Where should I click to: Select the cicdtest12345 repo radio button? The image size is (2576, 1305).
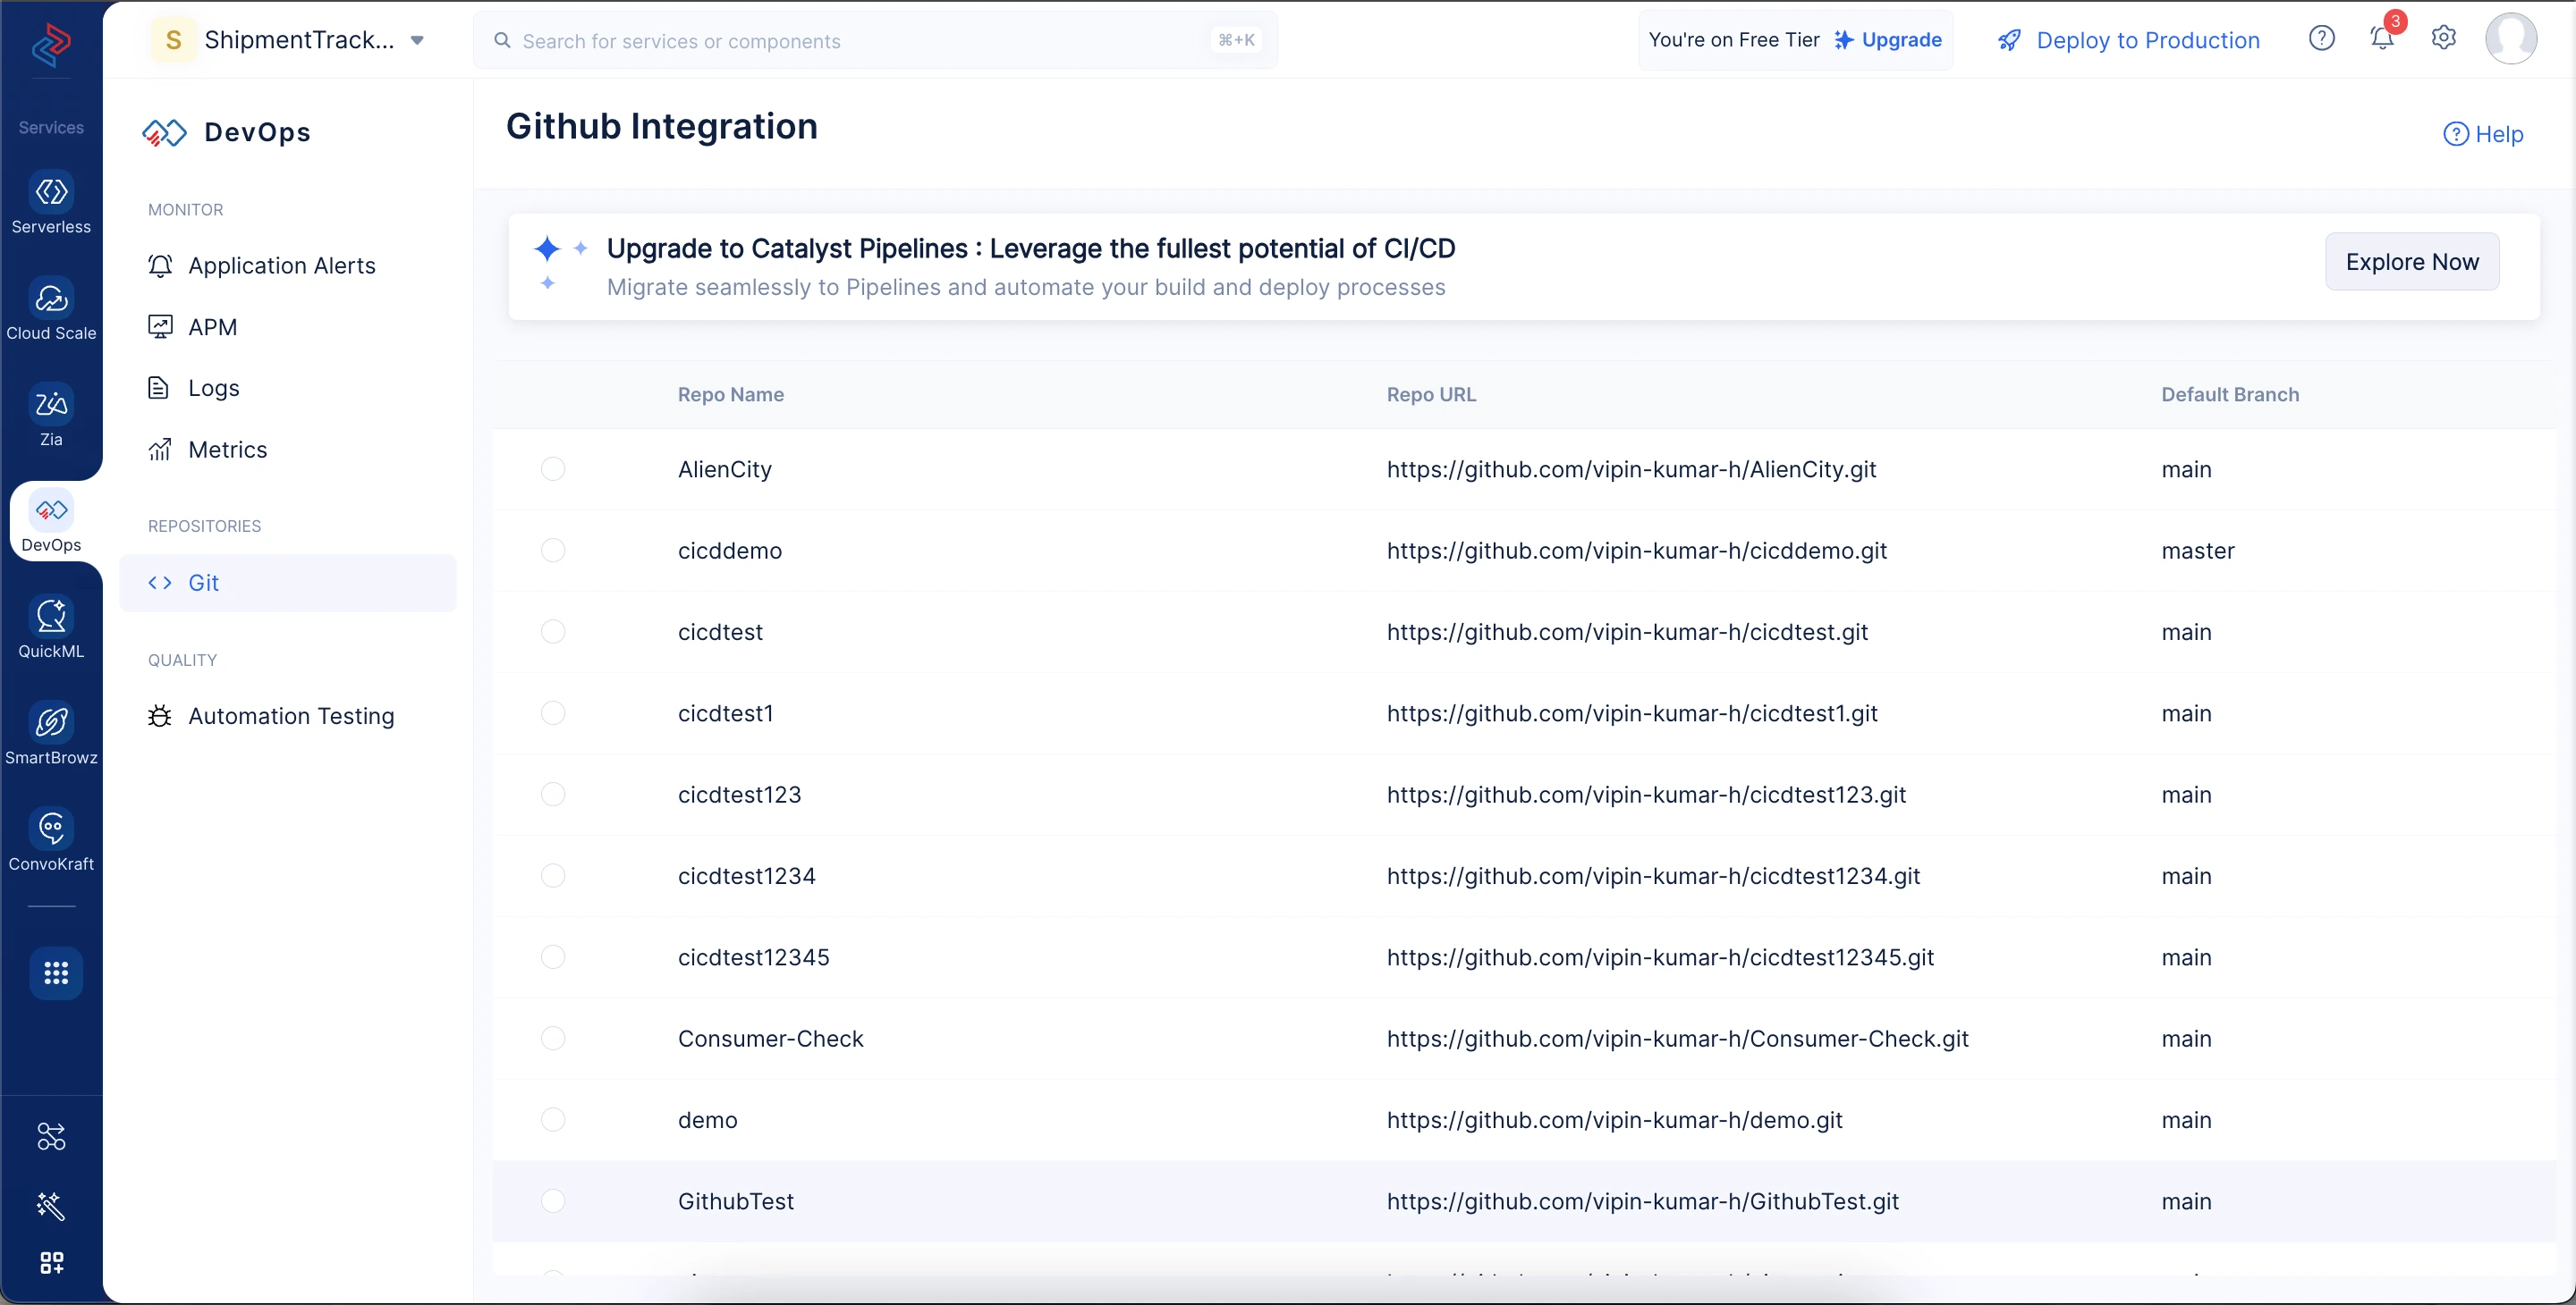[x=553, y=957]
